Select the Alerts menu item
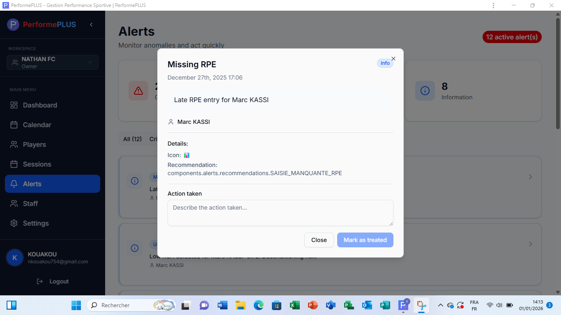 [x=53, y=184]
